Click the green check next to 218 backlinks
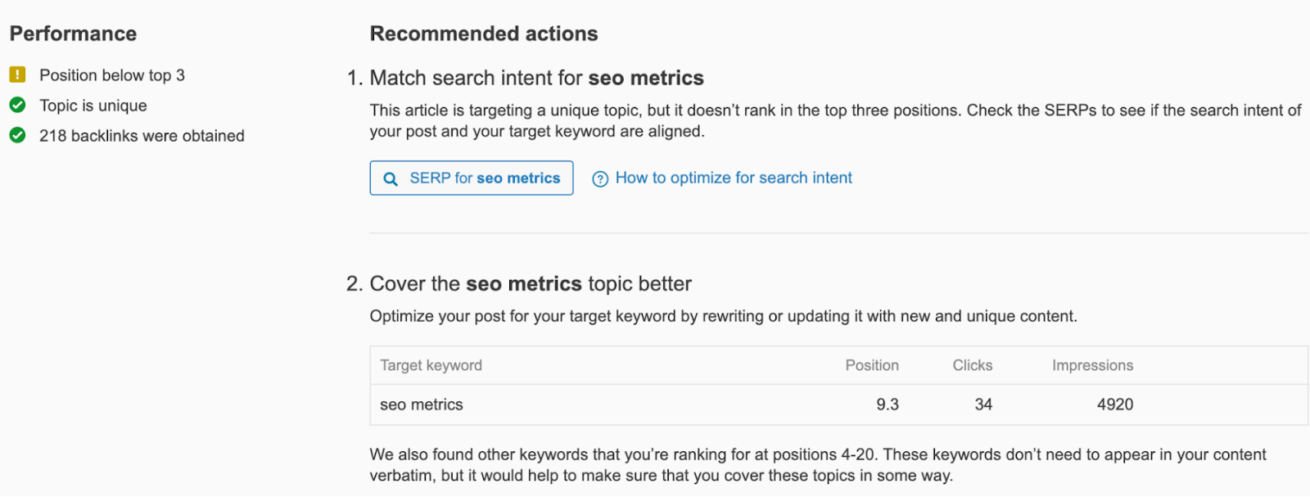 pyautogui.click(x=17, y=135)
